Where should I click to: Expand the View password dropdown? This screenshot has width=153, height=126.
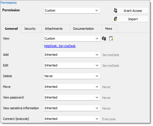tap(72, 97)
